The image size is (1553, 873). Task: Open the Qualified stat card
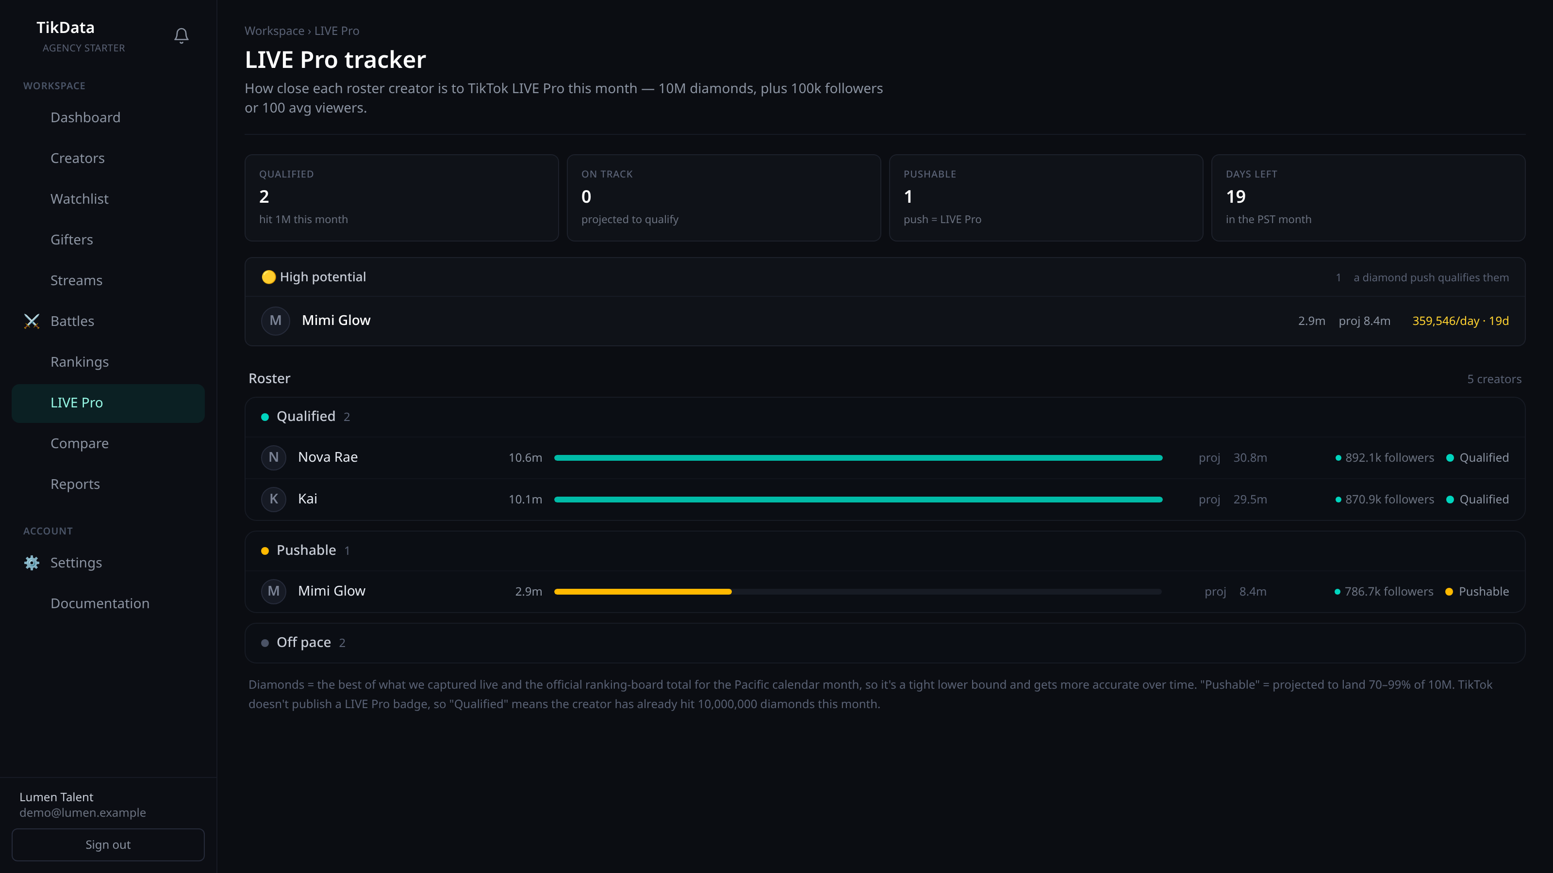[401, 197]
